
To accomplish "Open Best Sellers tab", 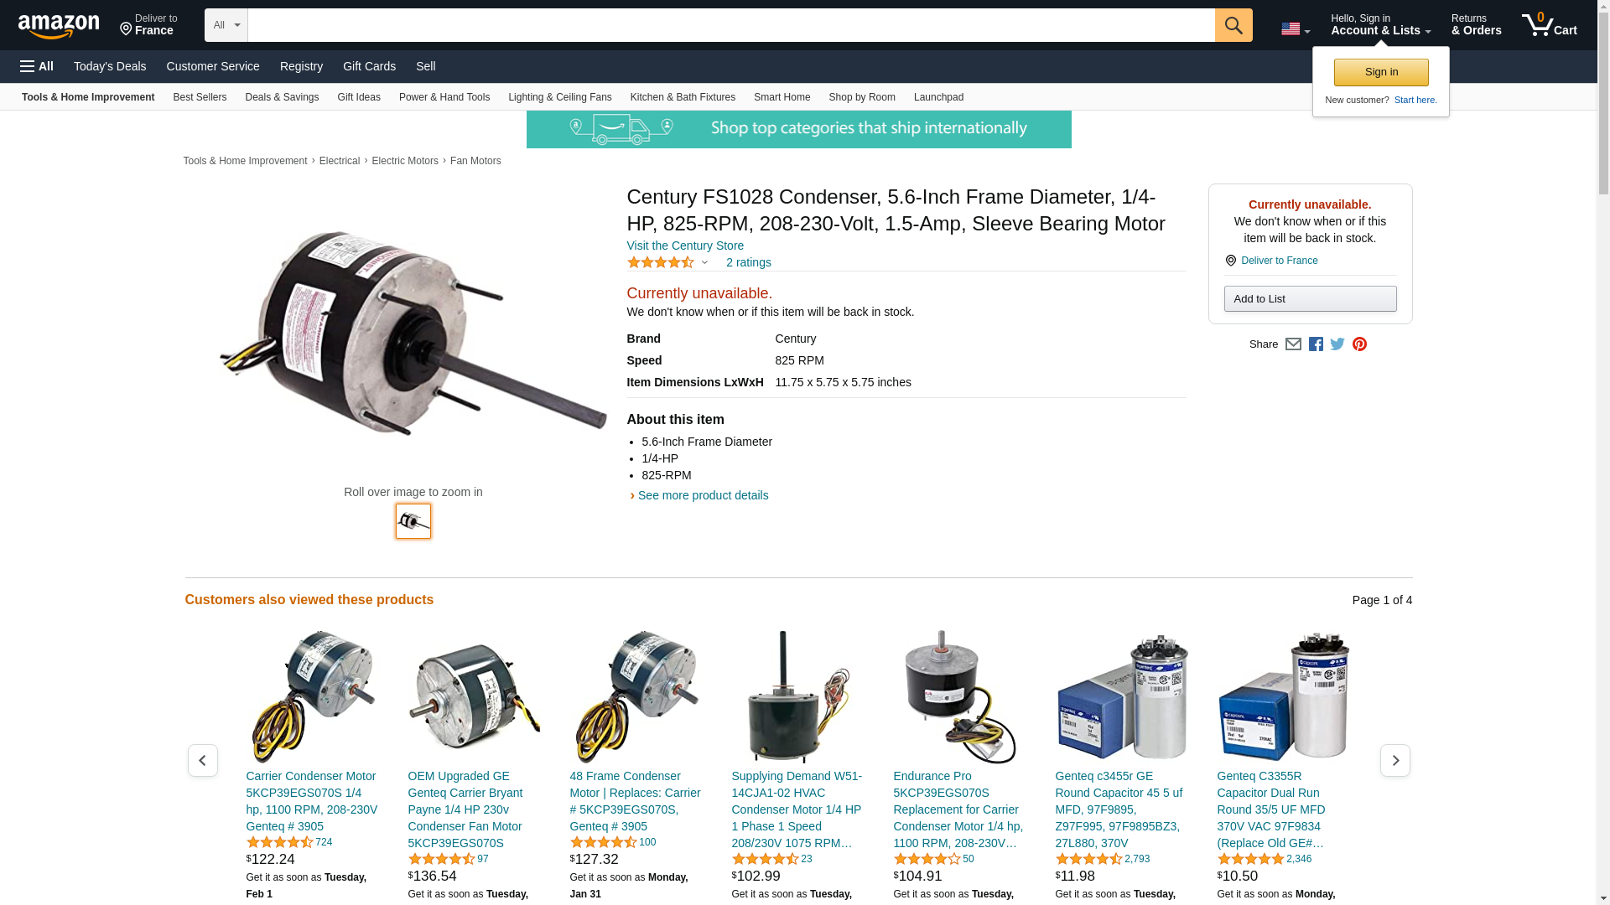I will tap(200, 97).
